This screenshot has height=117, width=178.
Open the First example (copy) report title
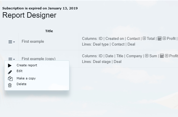click(39, 59)
